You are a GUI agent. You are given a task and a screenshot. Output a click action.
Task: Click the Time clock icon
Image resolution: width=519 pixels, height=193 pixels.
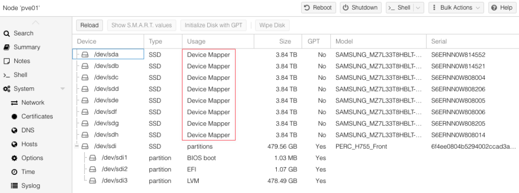[x=14, y=172]
